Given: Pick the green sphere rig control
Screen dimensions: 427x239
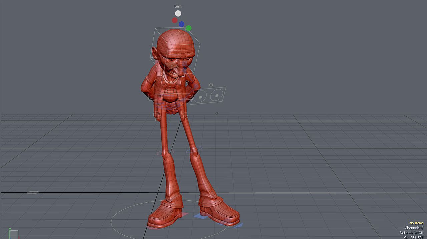Looking at the screenshot, I should click(188, 28).
